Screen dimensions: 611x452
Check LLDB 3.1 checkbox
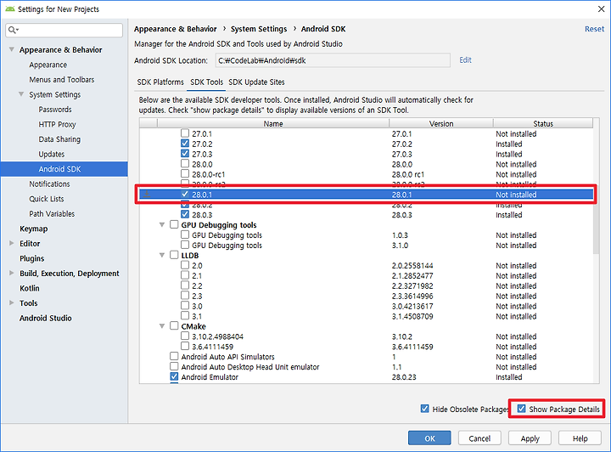pos(185,316)
